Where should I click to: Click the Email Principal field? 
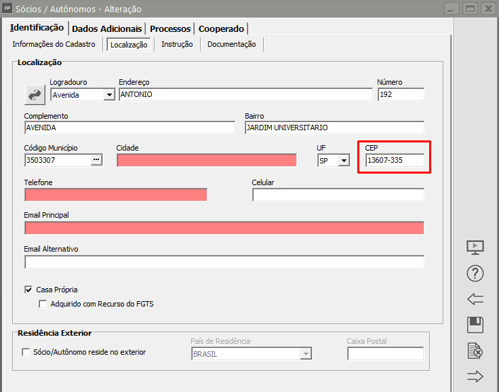point(224,228)
